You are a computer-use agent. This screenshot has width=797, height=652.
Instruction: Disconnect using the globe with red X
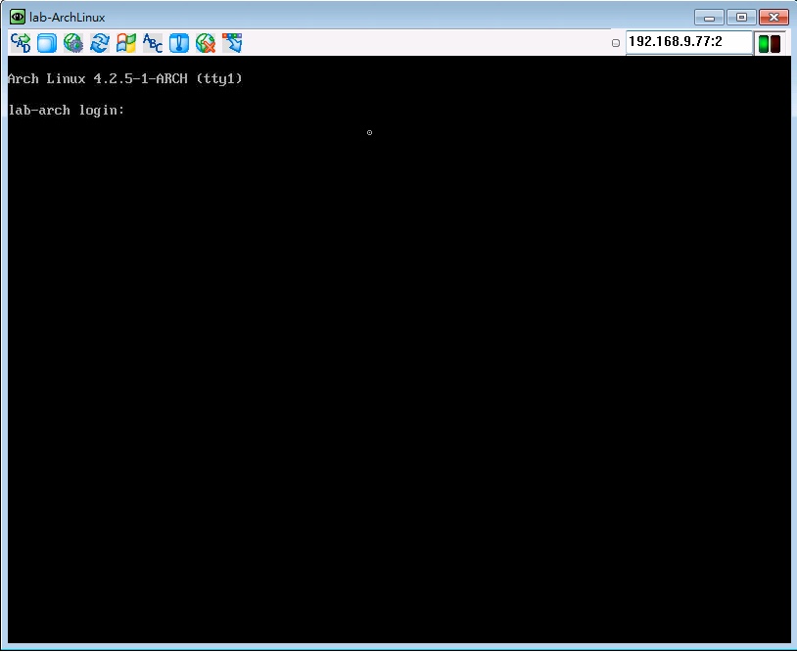pyautogui.click(x=206, y=43)
